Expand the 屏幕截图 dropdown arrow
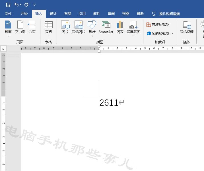 (134, 36)
